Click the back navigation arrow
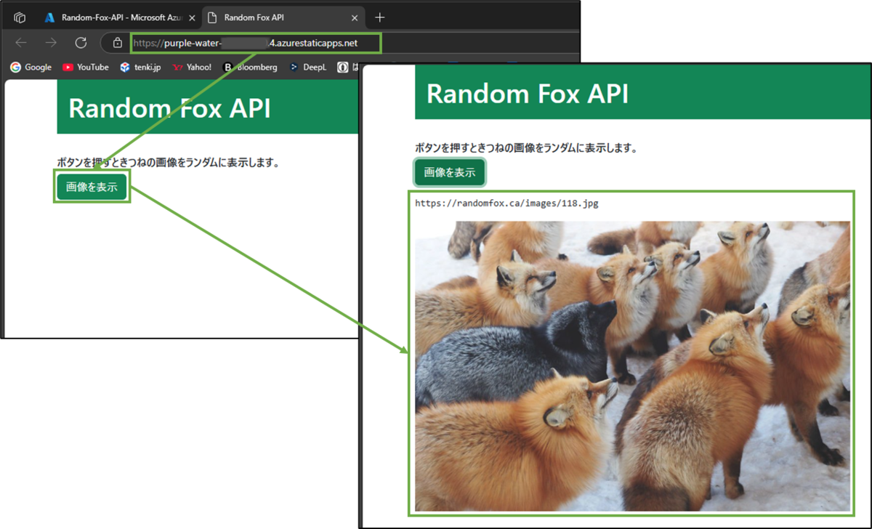 click(x=22, y=42)
